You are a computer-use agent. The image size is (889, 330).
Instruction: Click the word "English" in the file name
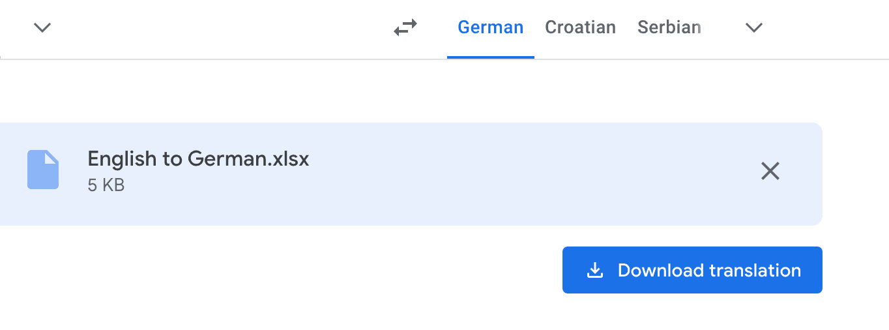(x=122, y=158)
